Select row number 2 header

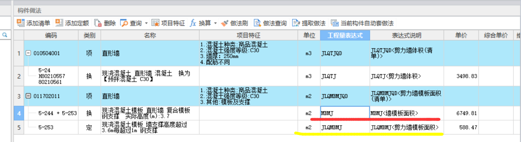pos(19,76)
